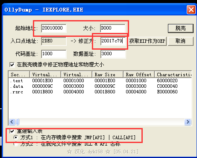Click the section list left scroll arrow
The width and height of the screenshot is (197, 158).
coord(12,122)
